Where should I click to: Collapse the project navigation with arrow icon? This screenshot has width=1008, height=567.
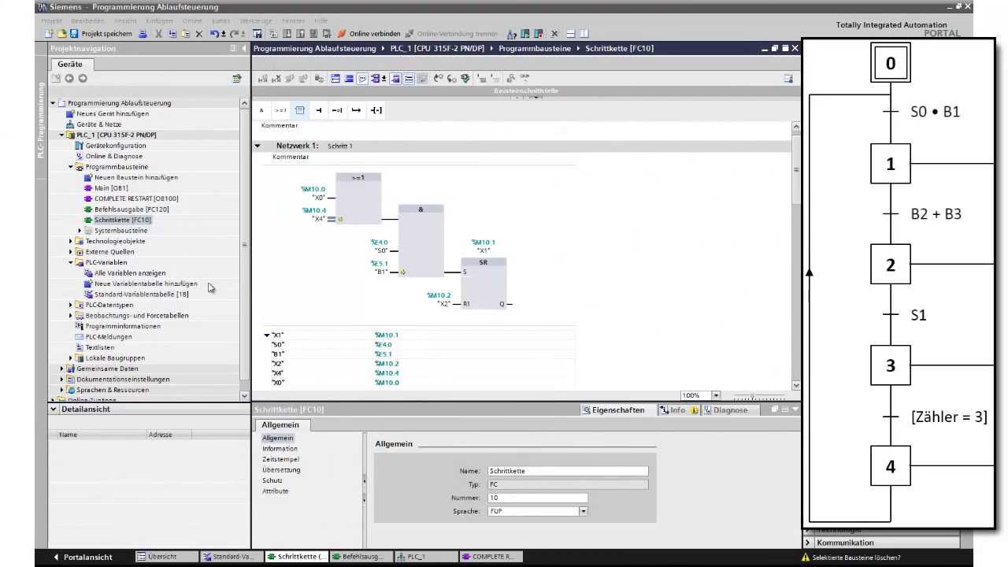pos(243,49)
